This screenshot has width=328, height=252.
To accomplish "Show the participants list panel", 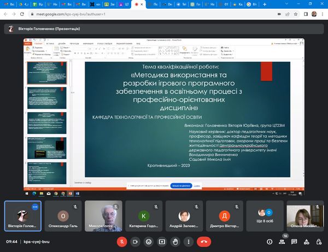I will point(282,241).
